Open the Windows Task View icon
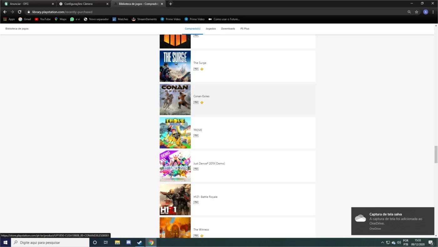The width and height of the screenshot is (438, 247). click(106, 242)
